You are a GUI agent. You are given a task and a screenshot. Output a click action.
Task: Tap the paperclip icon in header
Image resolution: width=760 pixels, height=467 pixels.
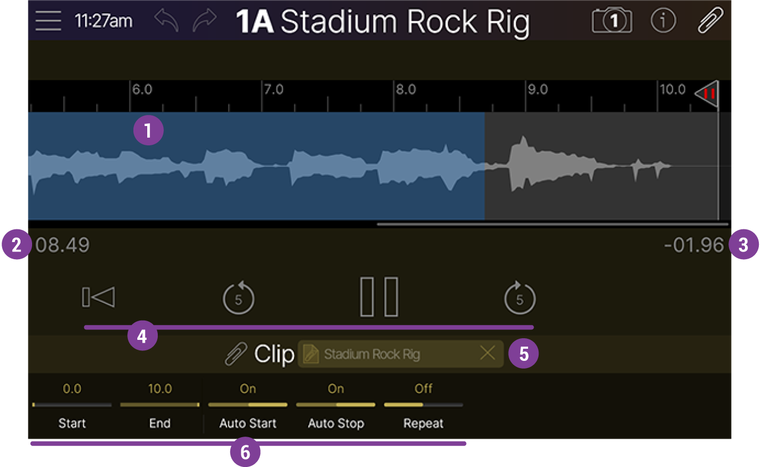(x=710, y=21)
